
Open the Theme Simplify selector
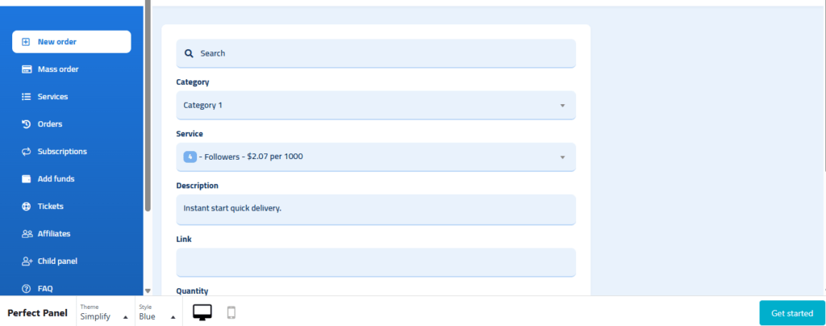click(x=104, y=312)
